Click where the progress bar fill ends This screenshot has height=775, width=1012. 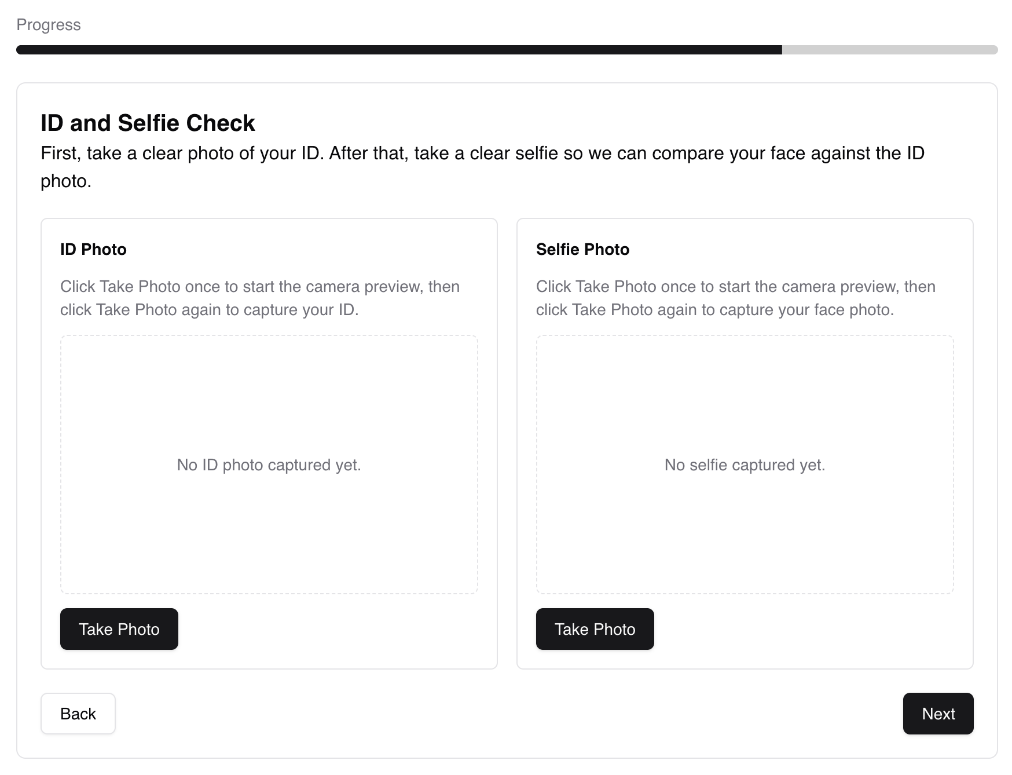click(782, 50)
